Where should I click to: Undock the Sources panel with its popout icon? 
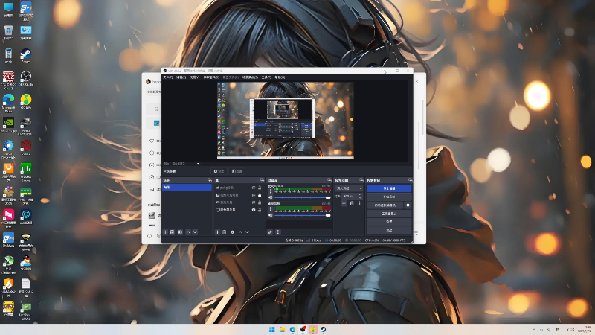pos(262,180)
